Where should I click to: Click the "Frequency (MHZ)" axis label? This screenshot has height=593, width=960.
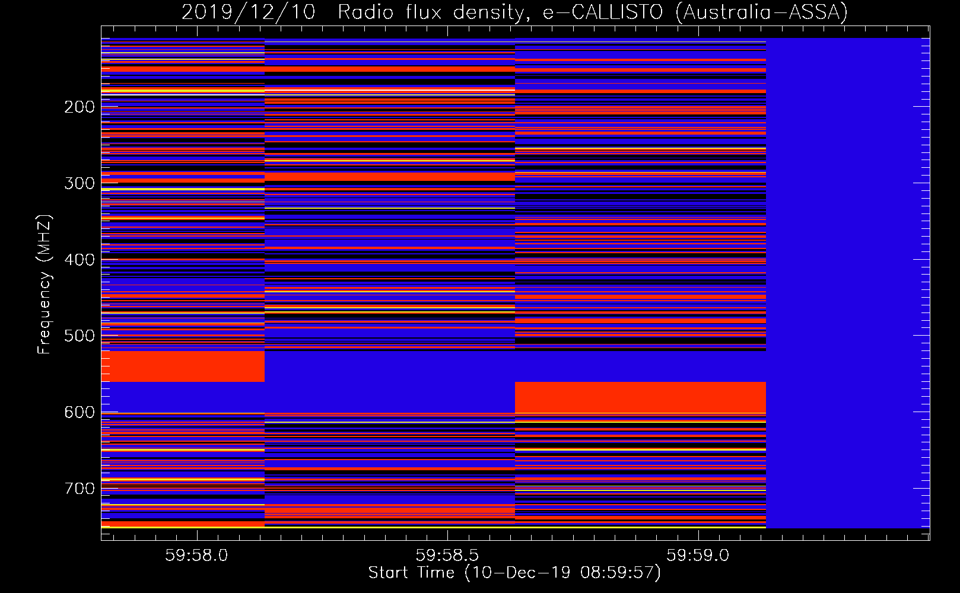coord(44,284)
